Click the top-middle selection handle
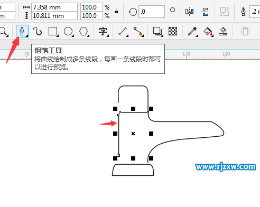 133,109
